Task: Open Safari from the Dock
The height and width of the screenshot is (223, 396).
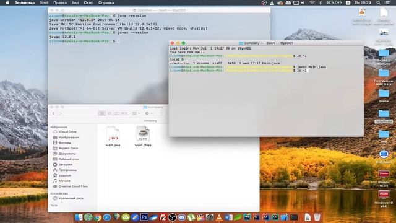Action: (x=107, y=217)
